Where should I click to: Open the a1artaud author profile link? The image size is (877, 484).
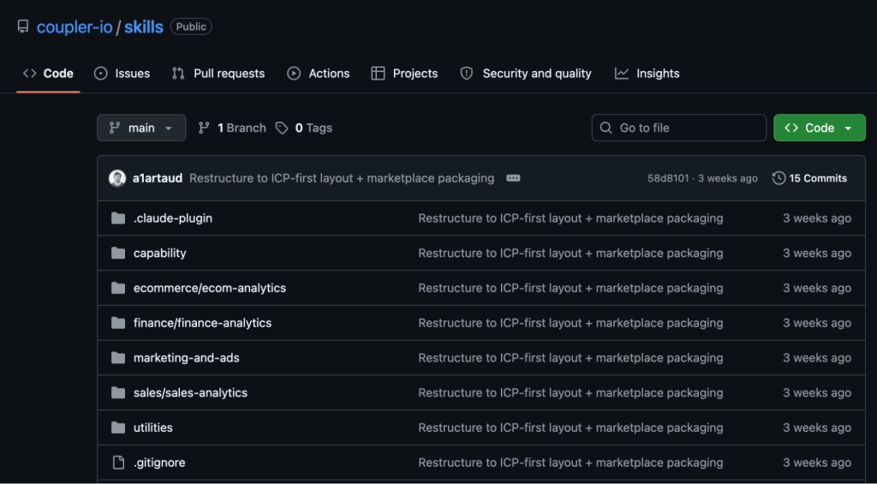[158, 178]
